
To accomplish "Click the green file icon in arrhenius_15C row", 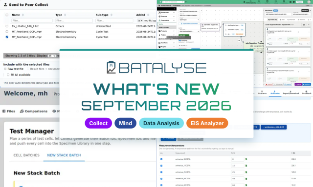I will (x=246, y=166).
